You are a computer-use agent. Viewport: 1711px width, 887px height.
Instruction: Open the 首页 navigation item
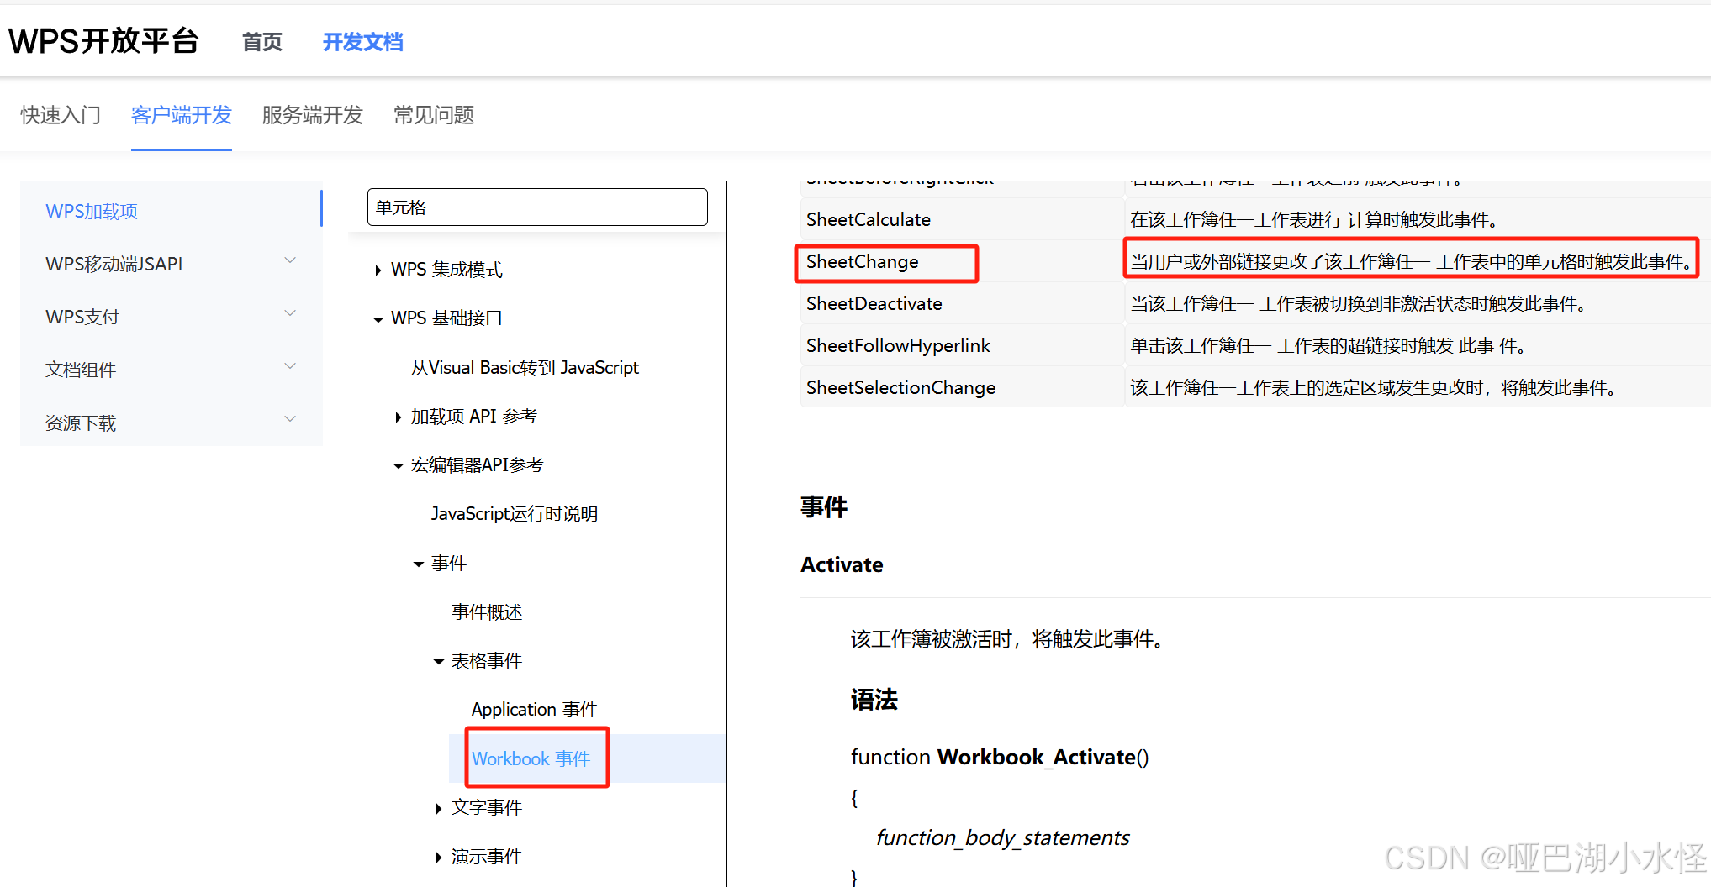point(262,42)
